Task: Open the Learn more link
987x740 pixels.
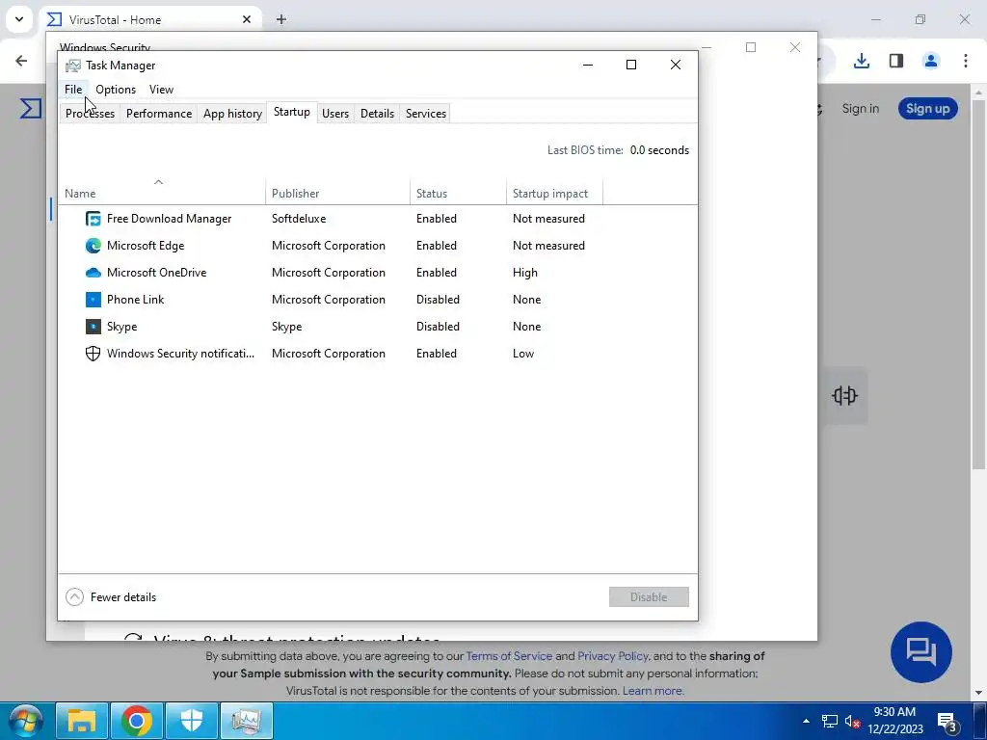Action: coord(652,690)
